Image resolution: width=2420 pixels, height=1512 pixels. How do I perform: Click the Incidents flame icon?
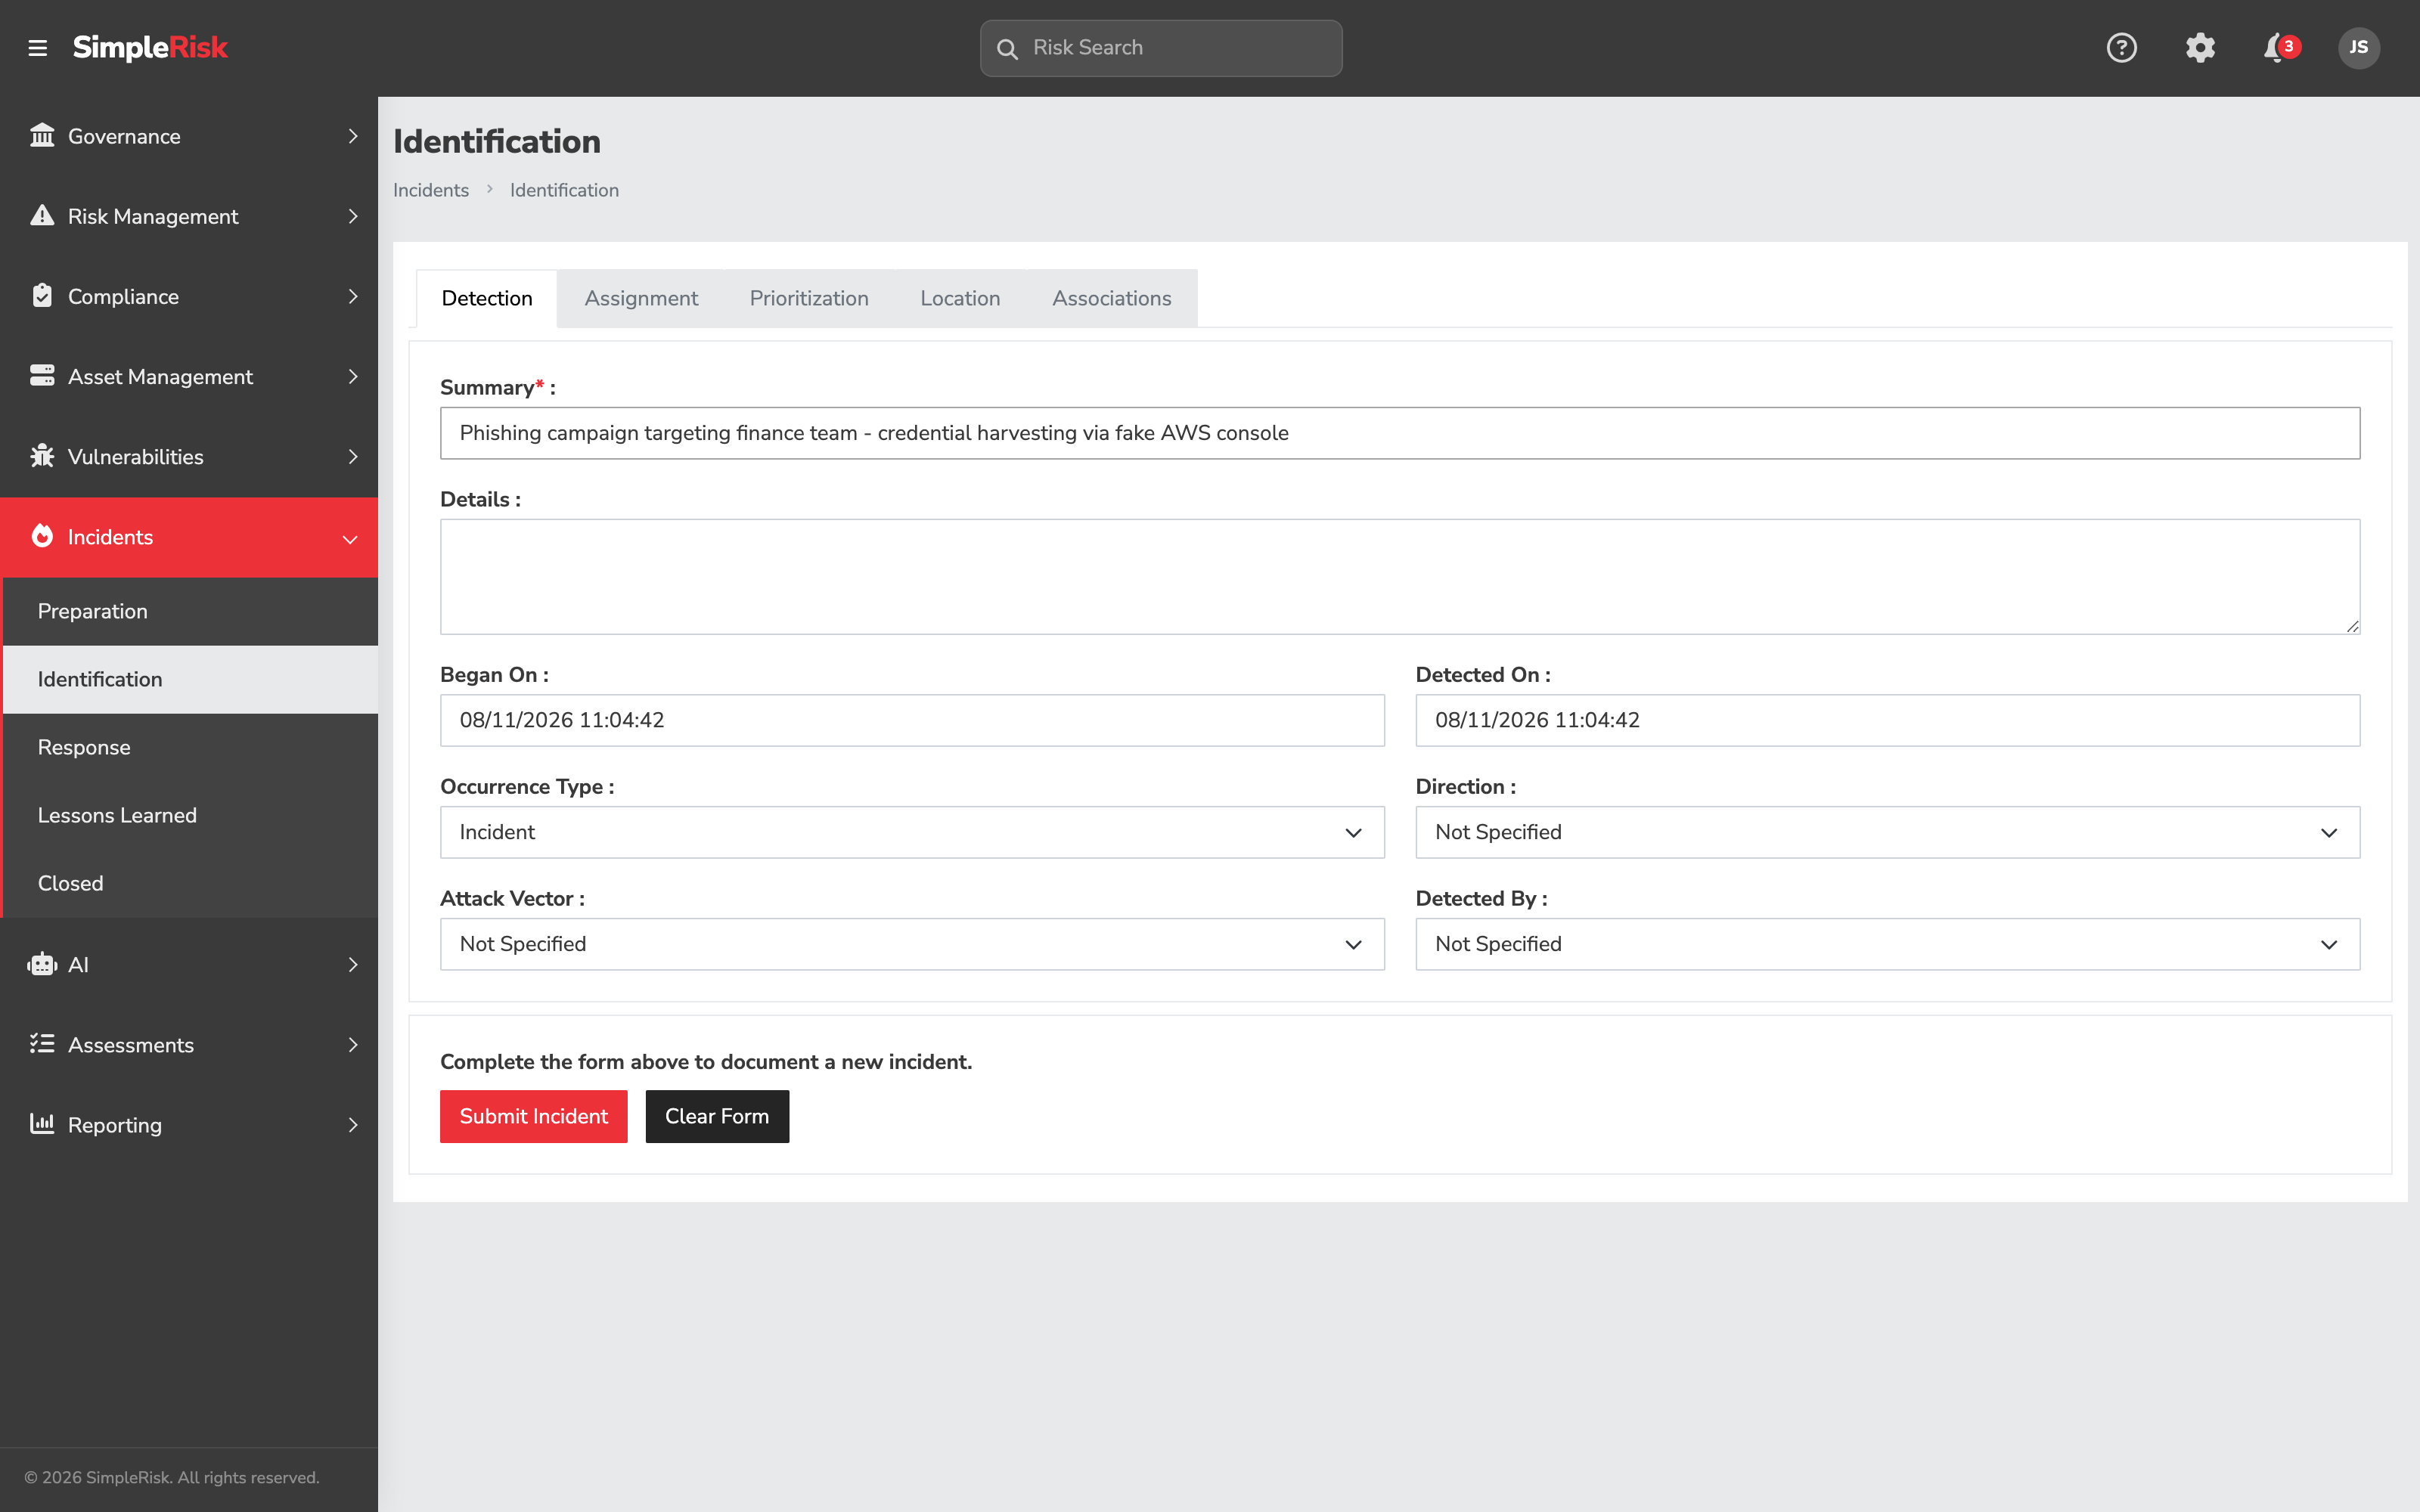click(x=42, y=536)
